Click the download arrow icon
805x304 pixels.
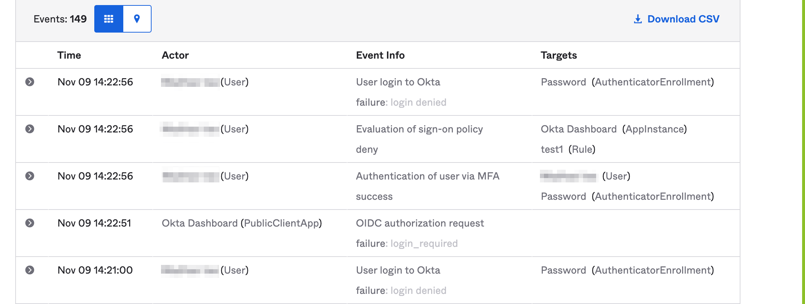[x=637, y=19]
